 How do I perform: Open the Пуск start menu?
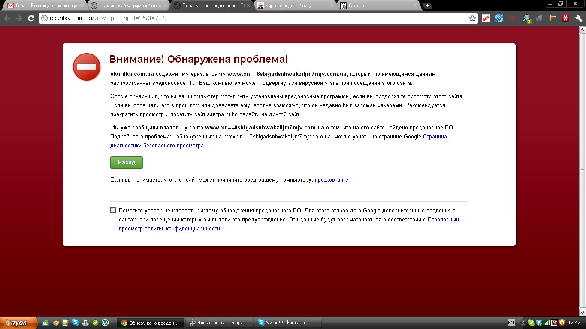tap(18, 323)
